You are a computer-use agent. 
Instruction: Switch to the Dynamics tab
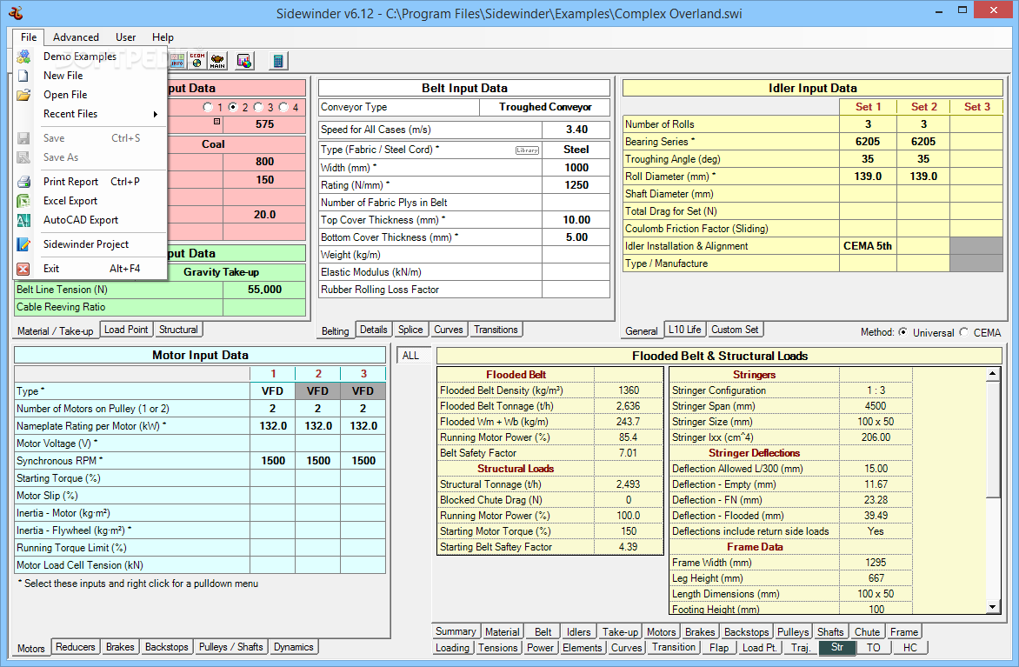[x=294, y=647]
